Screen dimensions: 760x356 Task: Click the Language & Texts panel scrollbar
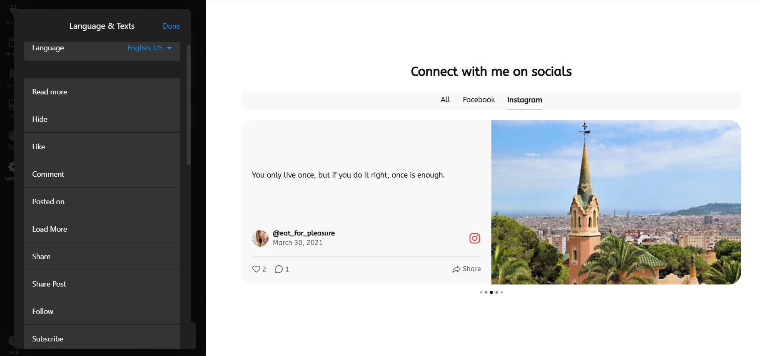(x=189, y=104)
